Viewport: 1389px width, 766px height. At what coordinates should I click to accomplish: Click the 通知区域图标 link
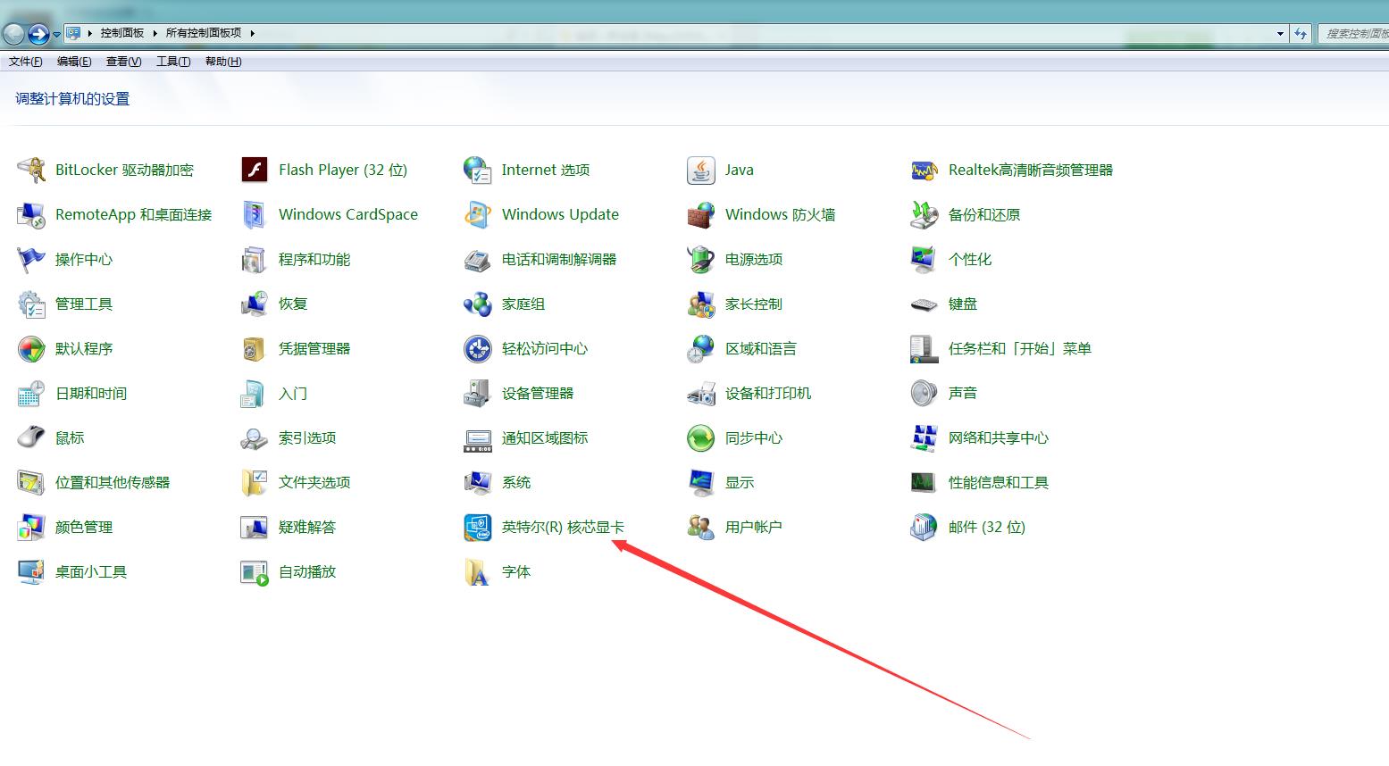(545, 437)
